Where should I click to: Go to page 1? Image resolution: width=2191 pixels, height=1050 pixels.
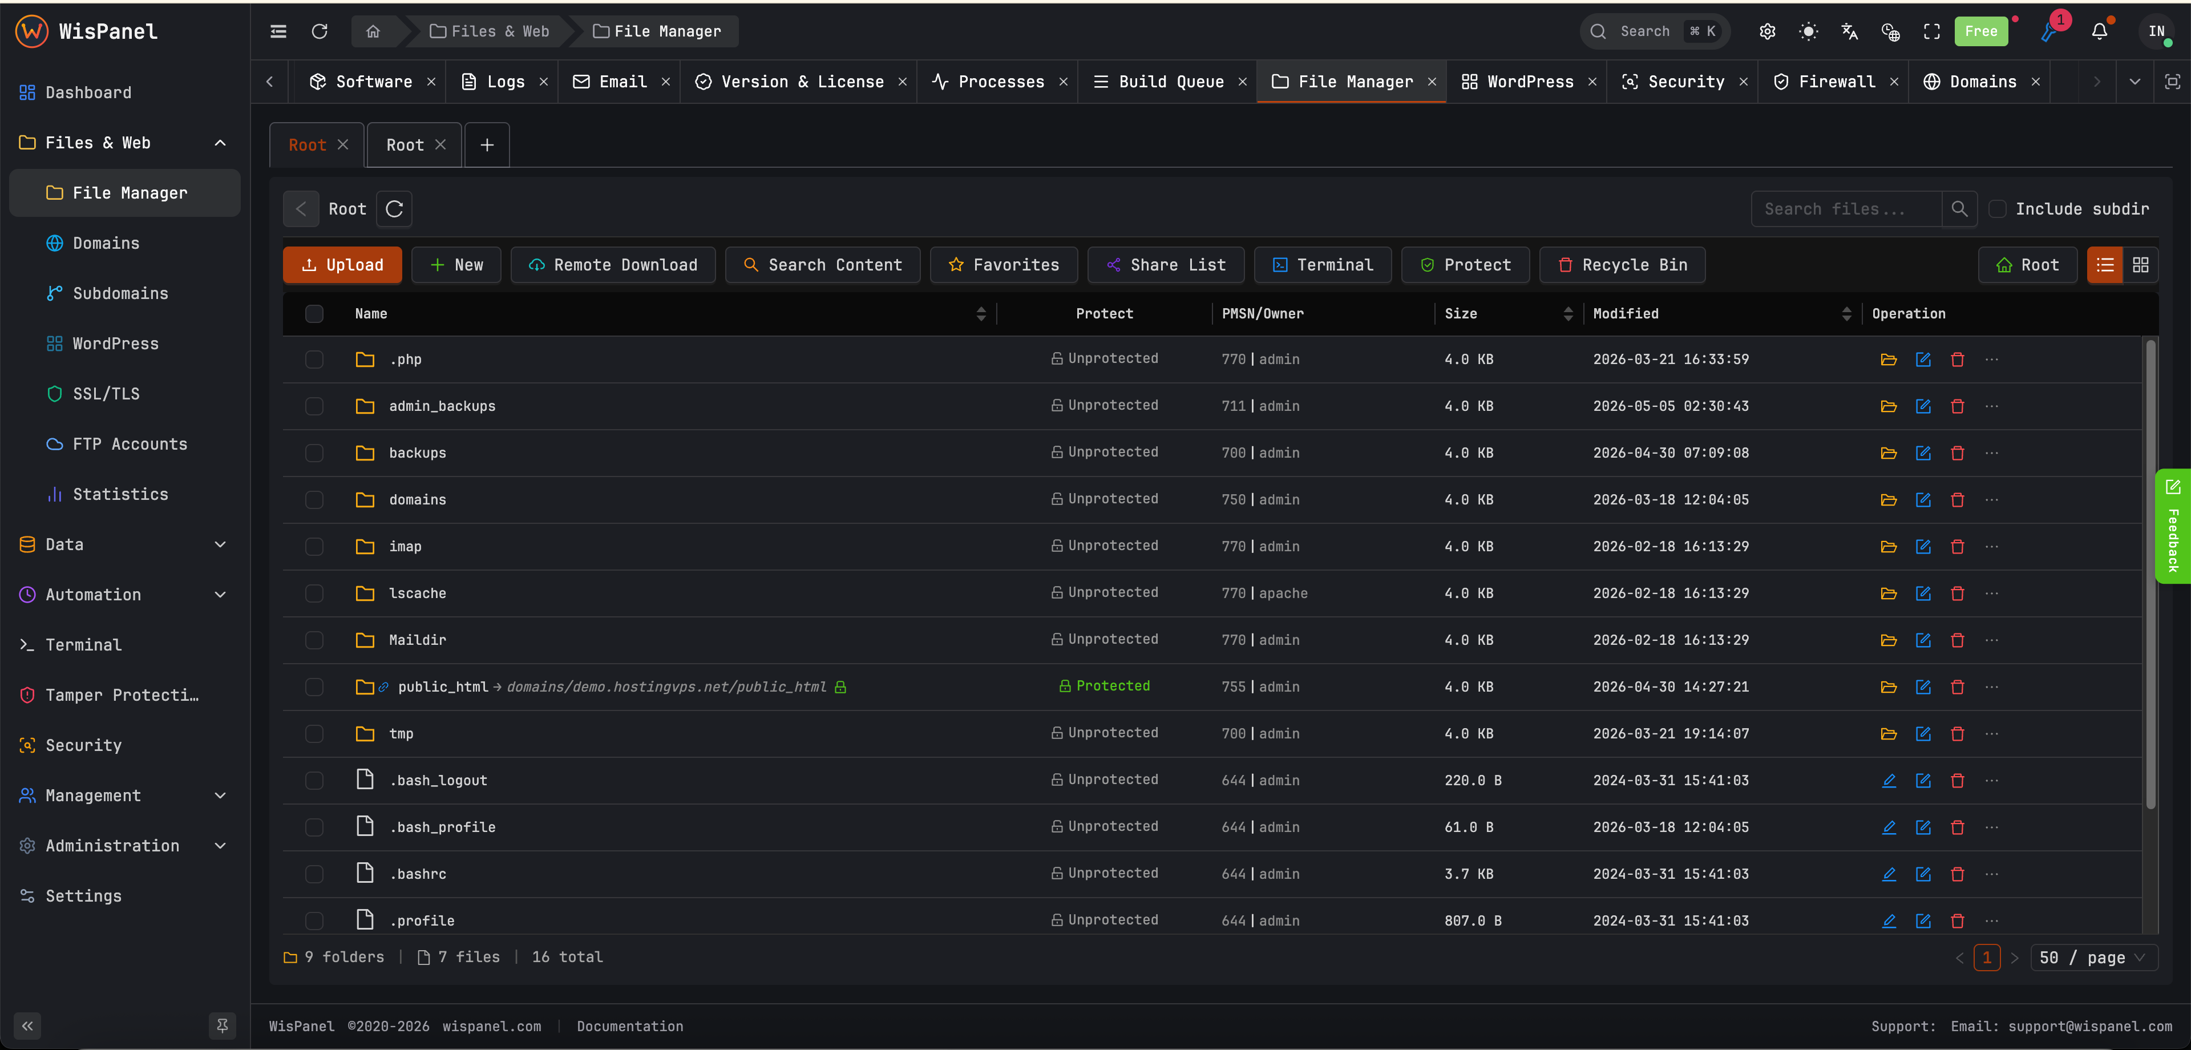[x=1986, y=957]
